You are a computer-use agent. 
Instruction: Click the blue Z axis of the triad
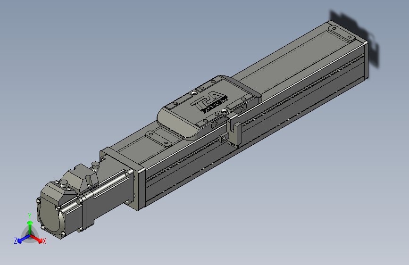pyautogui.click(x=24, y=239)
